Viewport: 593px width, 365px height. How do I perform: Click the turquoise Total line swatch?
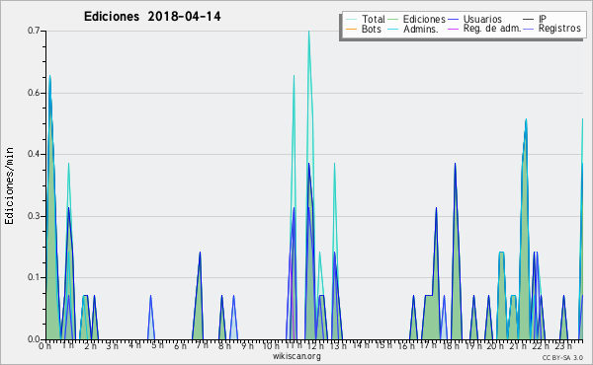[351, 20]
